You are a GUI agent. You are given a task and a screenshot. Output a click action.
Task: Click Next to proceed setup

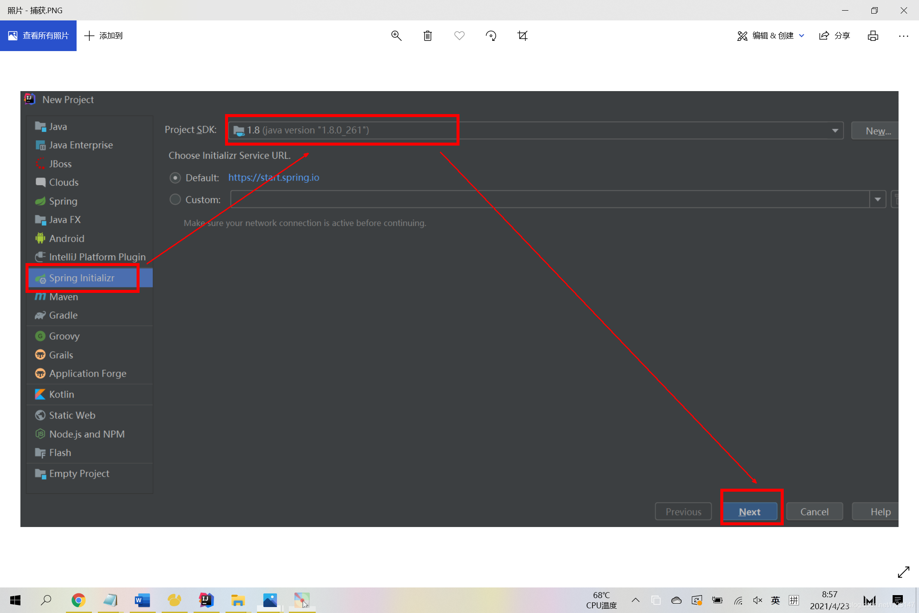pyautogui.click(x=750, y=511)
